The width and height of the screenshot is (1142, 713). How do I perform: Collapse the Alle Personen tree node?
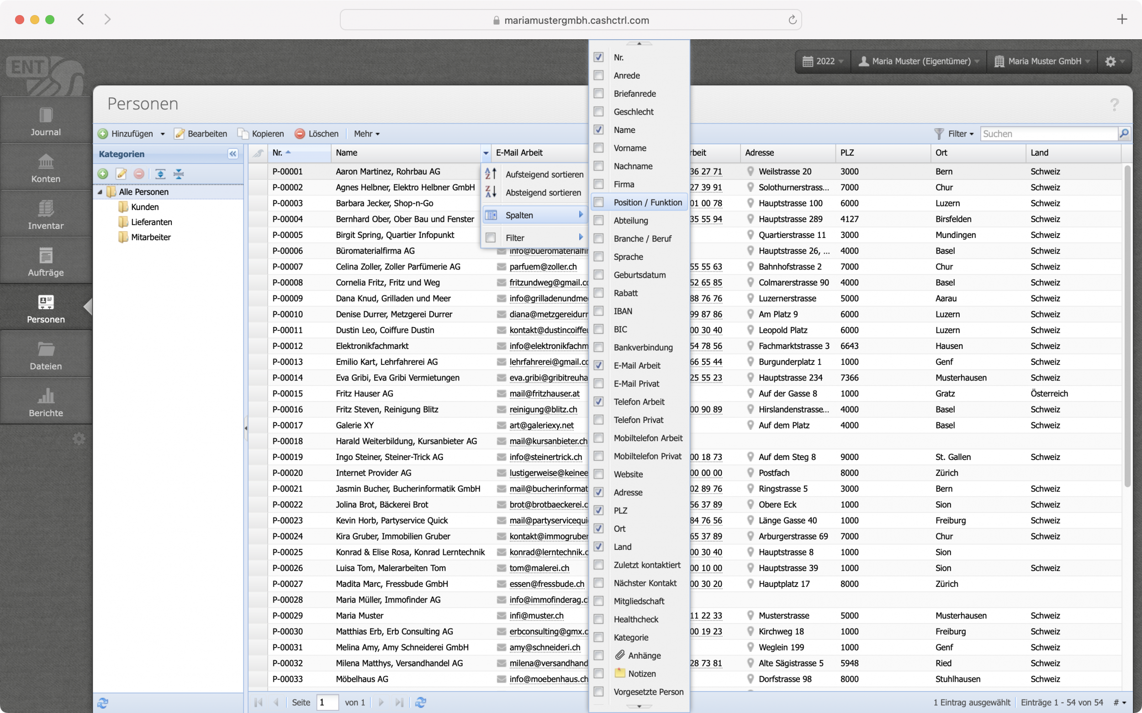coord(100,192)
